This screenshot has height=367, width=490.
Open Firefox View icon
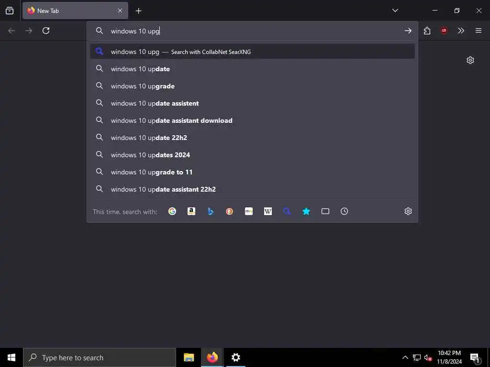pyautogui.click(x=10, y=11)
